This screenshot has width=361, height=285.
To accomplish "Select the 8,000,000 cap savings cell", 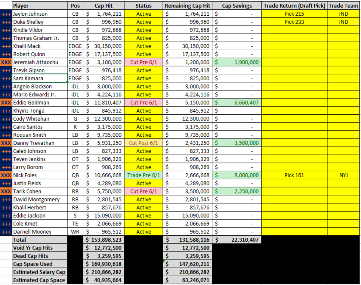I will click(x=237, y=175).
